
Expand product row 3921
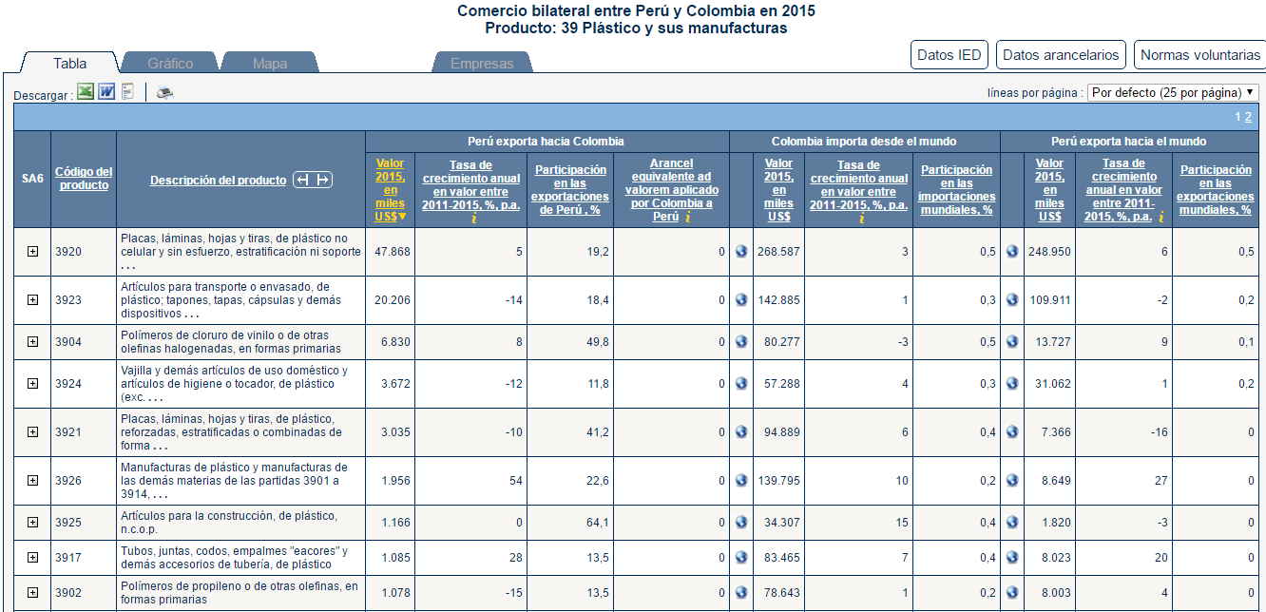[32, 432]
